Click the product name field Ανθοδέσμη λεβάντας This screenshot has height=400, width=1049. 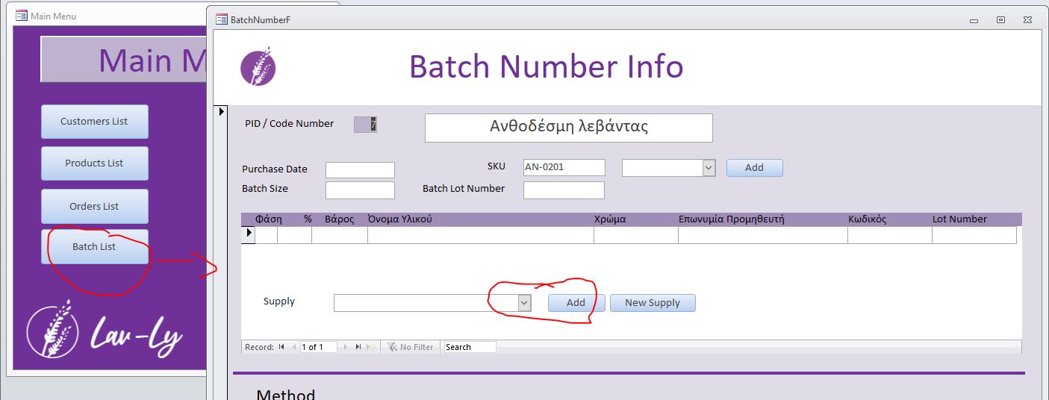click(569, 128)
